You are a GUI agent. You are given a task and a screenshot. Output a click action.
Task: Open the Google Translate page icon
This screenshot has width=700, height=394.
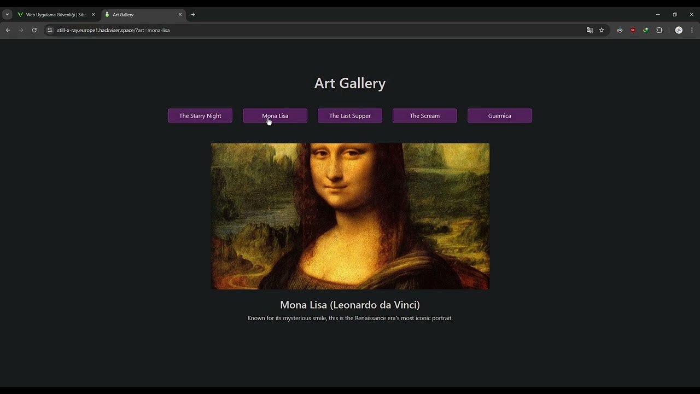[x=590, y=30]
